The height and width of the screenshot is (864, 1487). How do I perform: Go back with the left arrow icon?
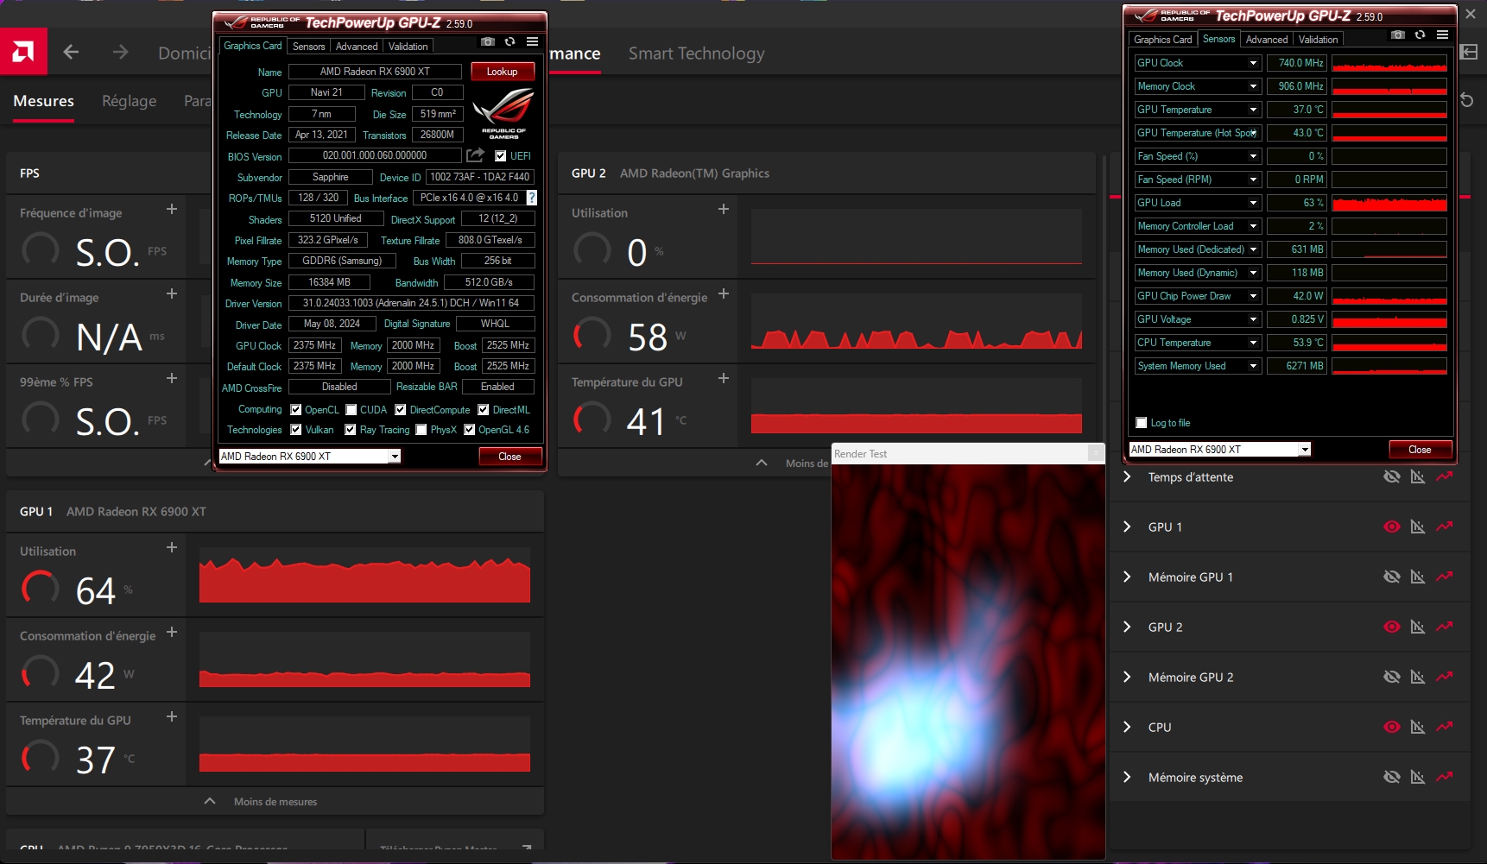click(x=71, y=53)
